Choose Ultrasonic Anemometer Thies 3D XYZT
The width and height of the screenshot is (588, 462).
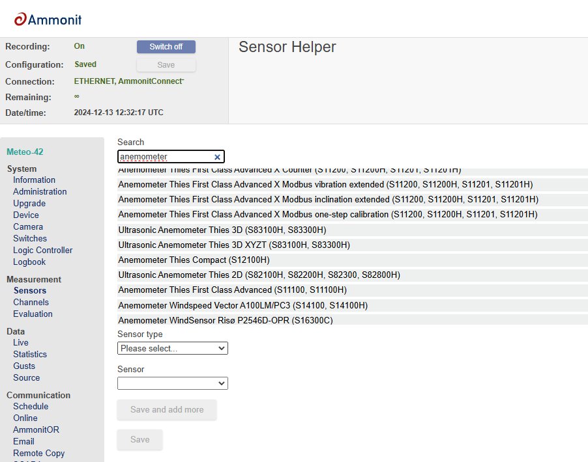pyautogui.click(x=353, y=245)
